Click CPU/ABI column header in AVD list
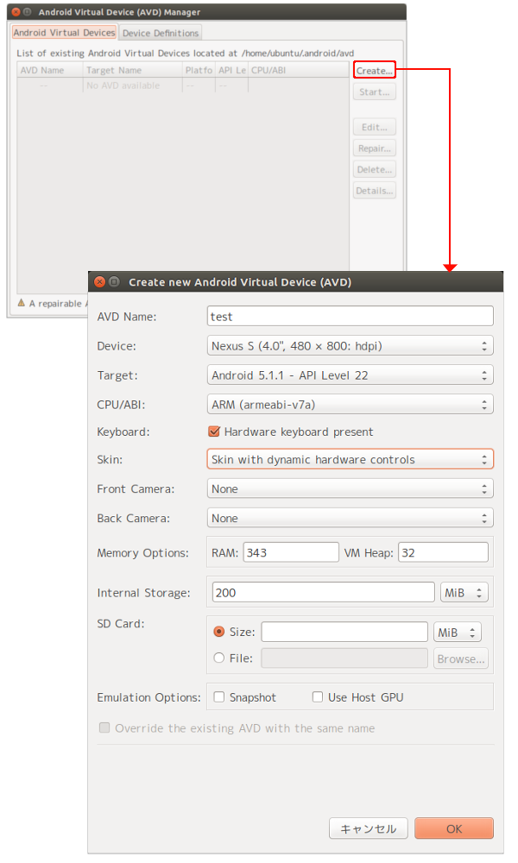This screenshot has width=518, height=863. 299,71
